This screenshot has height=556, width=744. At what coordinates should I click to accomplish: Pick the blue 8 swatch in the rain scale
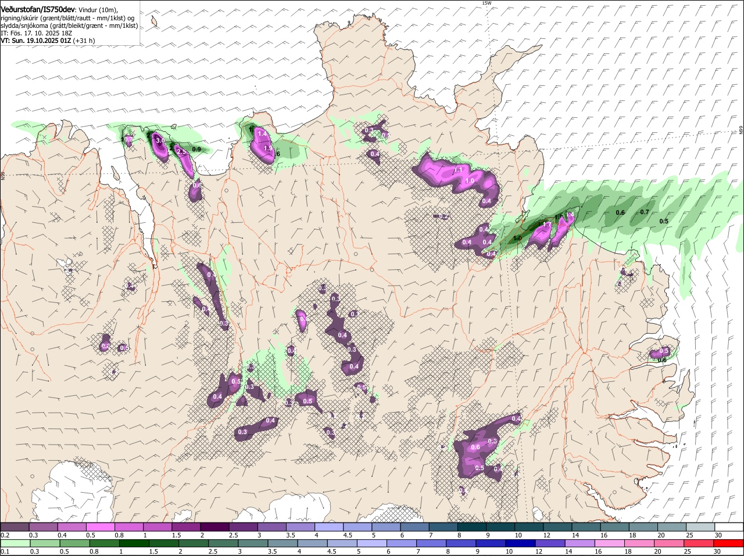click(x=462, y=543)
